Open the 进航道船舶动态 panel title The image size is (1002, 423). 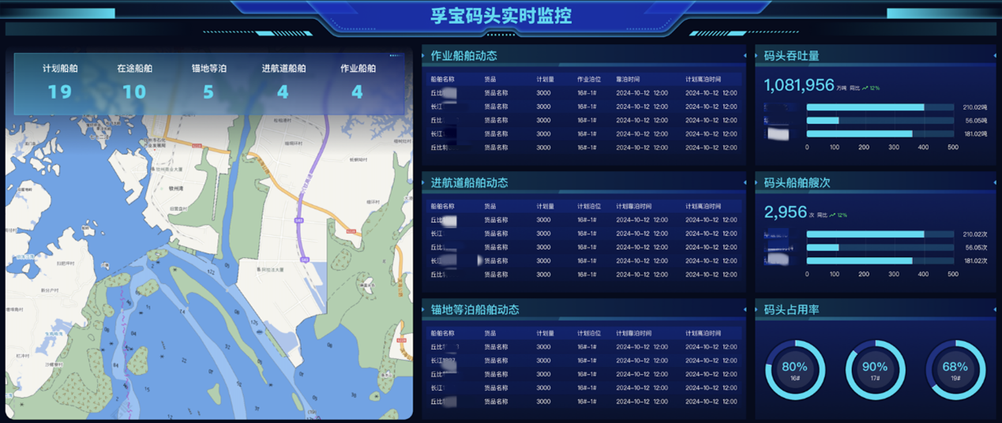pos(469,182)
